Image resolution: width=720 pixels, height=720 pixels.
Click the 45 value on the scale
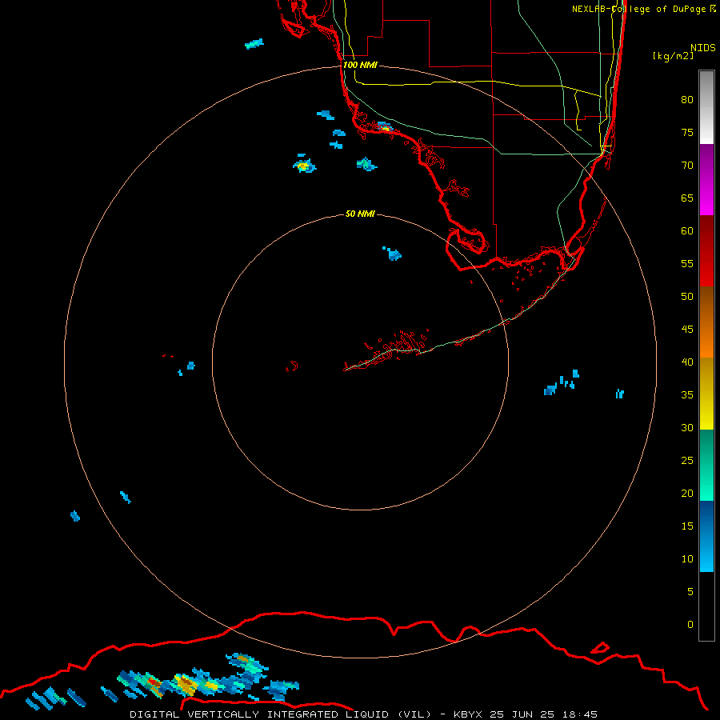pyautogui.click(x=687, y=330)
